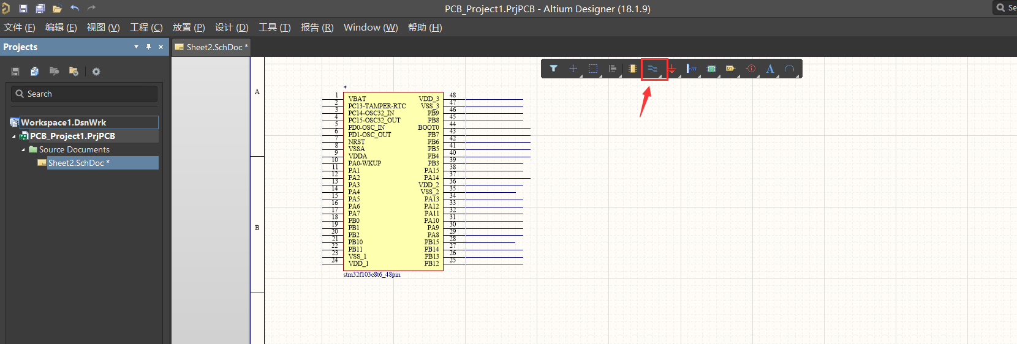Select the place wire tool
This screenshot has width=1017, height=344.
652,69
